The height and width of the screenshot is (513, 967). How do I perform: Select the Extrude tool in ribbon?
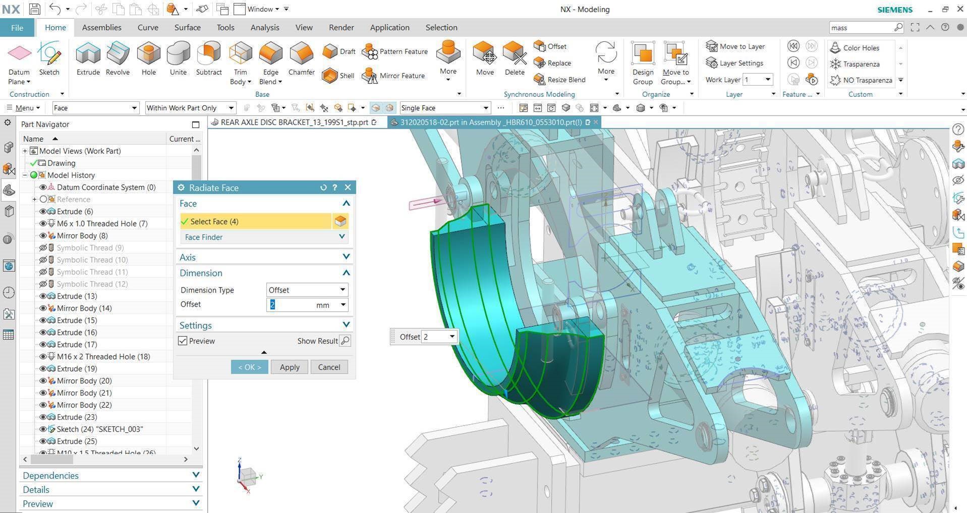click(88, 59)
